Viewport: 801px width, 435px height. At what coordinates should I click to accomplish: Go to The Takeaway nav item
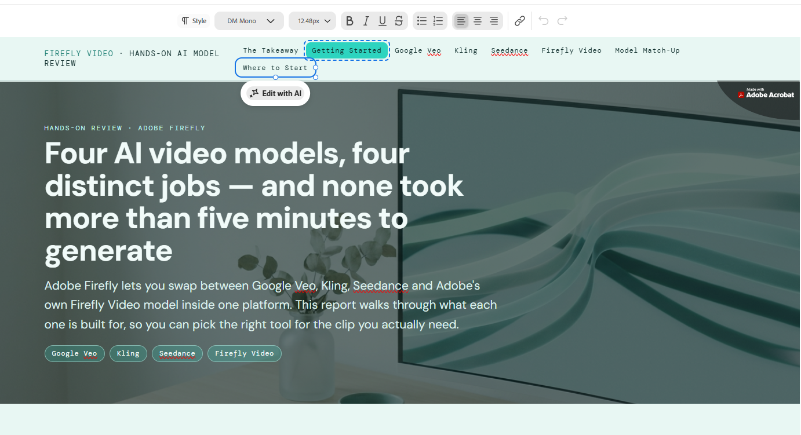[x=271, y=50]
